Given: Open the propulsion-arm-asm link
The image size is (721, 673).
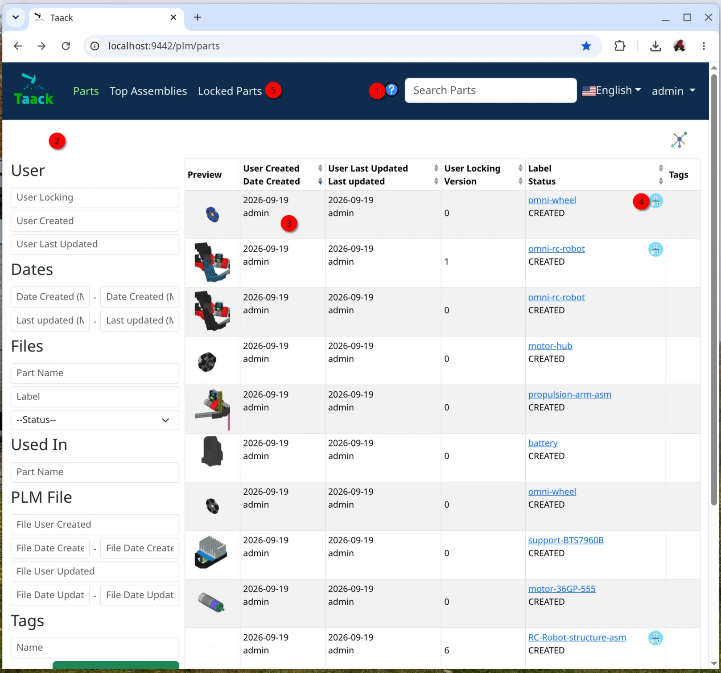Looking at the screenshot, I should click(570, 394).
